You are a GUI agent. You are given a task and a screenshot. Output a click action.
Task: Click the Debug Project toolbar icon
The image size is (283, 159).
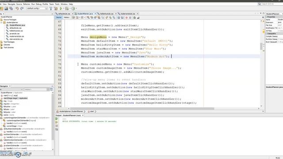67,8
